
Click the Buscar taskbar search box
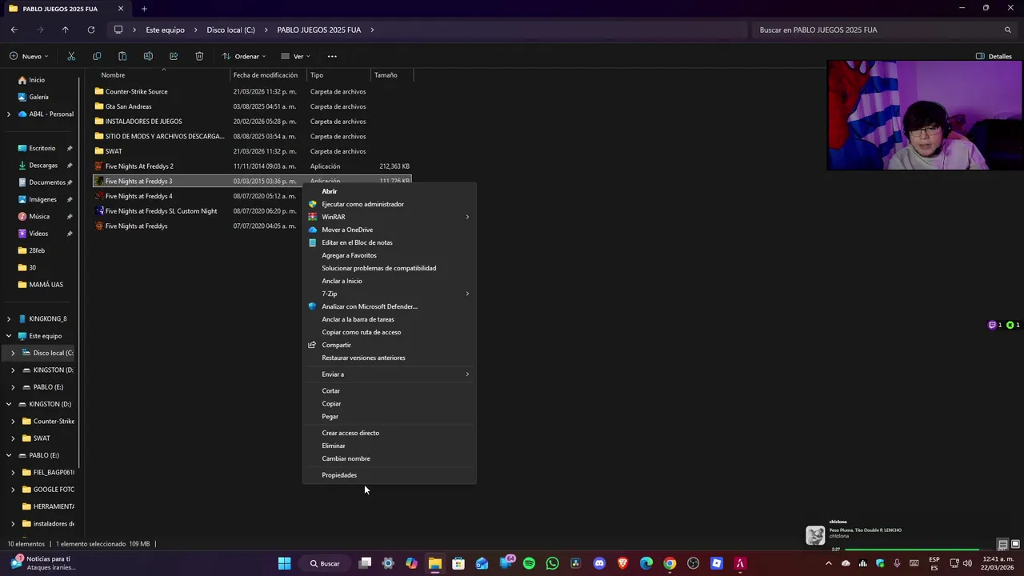click(326, 563)
